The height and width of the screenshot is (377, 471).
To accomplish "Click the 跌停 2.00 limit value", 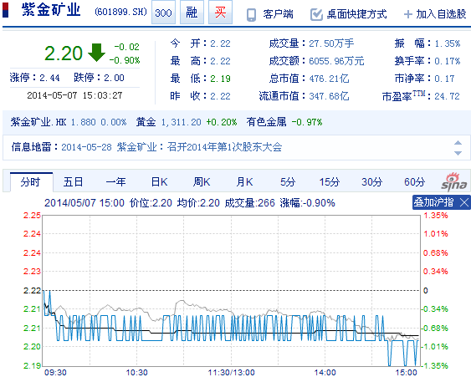I will tap(114, 78).
